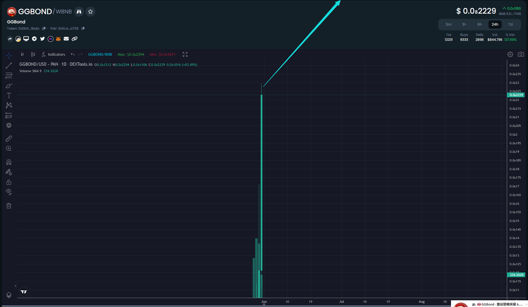
Task: Select the ruler measure tool
Action: [9, 138]
